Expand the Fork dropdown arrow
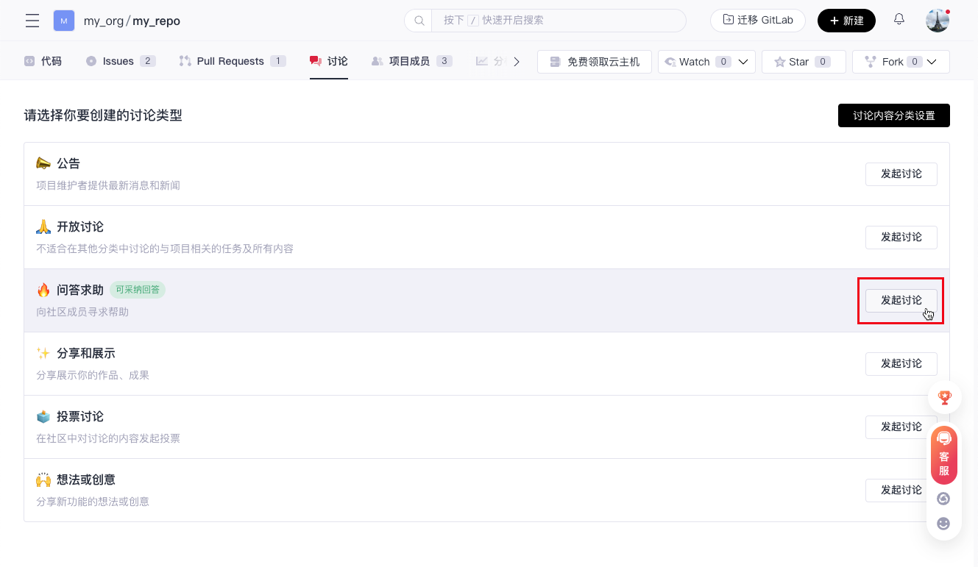 click(x=932, y=62)
